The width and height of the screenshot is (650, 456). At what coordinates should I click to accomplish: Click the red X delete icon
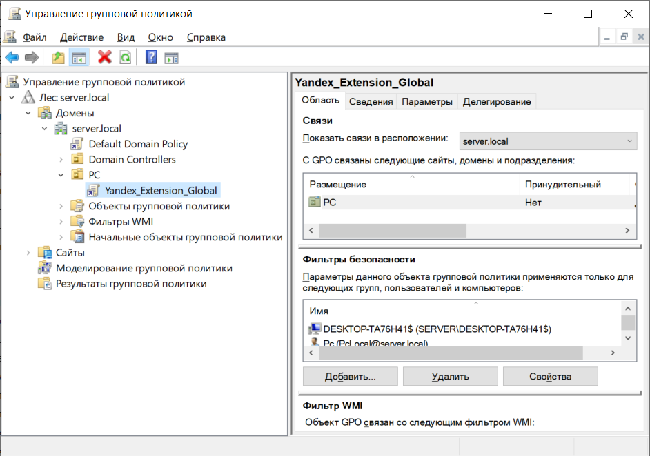coord(105,57)
